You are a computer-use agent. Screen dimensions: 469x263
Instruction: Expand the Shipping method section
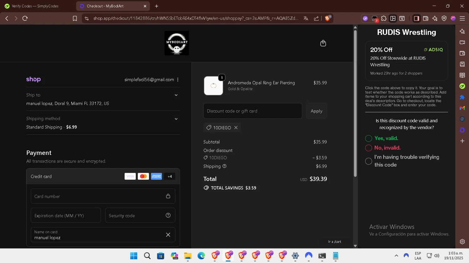176,119
